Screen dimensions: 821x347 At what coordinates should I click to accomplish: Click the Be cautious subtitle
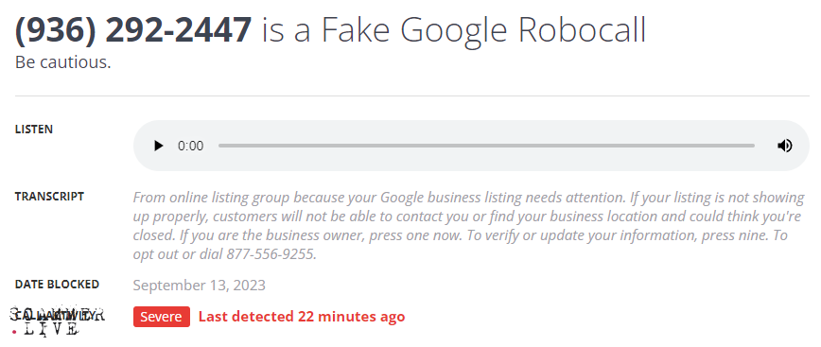click(x=62, y=62)
